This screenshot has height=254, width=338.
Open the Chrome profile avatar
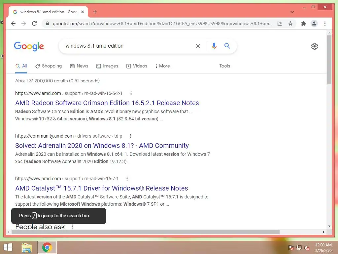(314, 23)
